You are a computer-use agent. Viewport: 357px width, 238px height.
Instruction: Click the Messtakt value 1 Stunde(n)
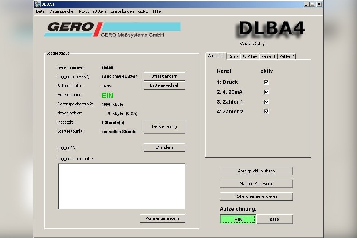tap(113, 122)
